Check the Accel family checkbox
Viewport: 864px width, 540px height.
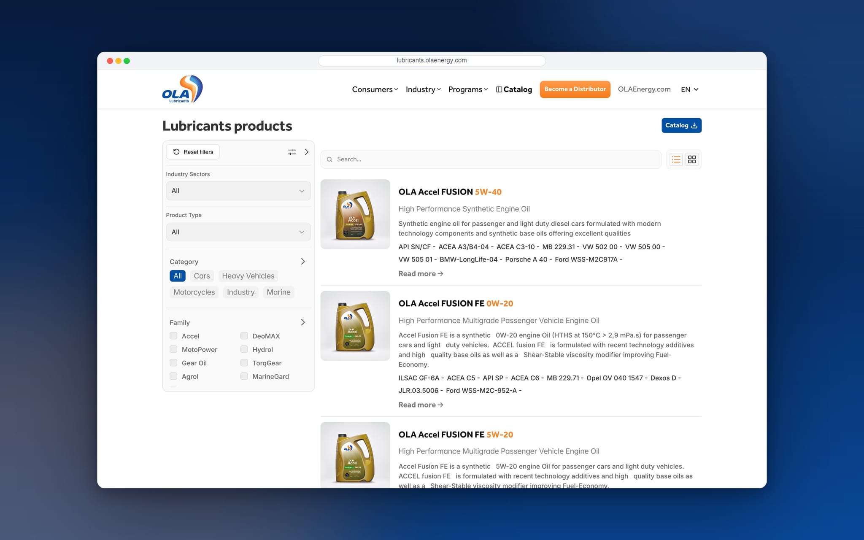pyautogui.click(x=173, y=336)
